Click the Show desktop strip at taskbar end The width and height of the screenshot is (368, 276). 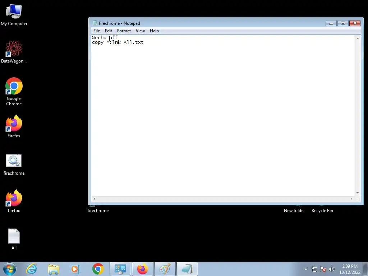[366, 269]
